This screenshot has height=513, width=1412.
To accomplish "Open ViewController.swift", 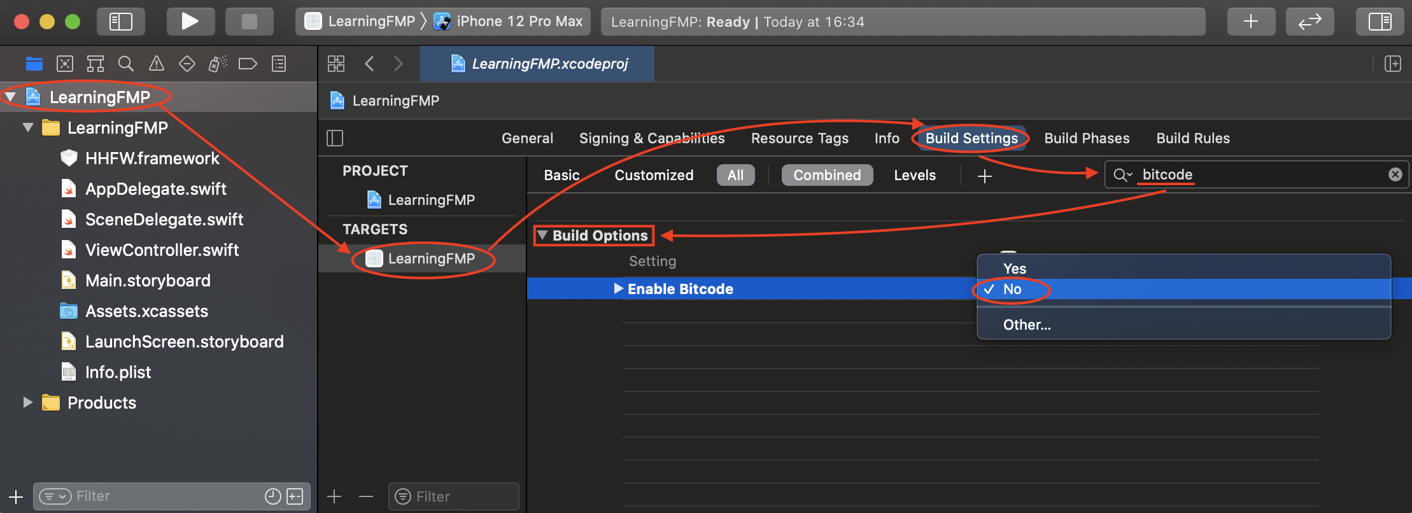I will (162, 249).
